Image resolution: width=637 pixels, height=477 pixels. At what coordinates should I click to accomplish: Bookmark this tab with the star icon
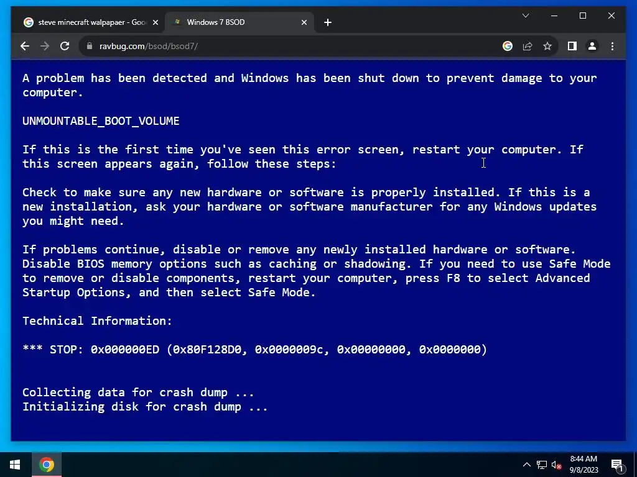coord(547,46)
